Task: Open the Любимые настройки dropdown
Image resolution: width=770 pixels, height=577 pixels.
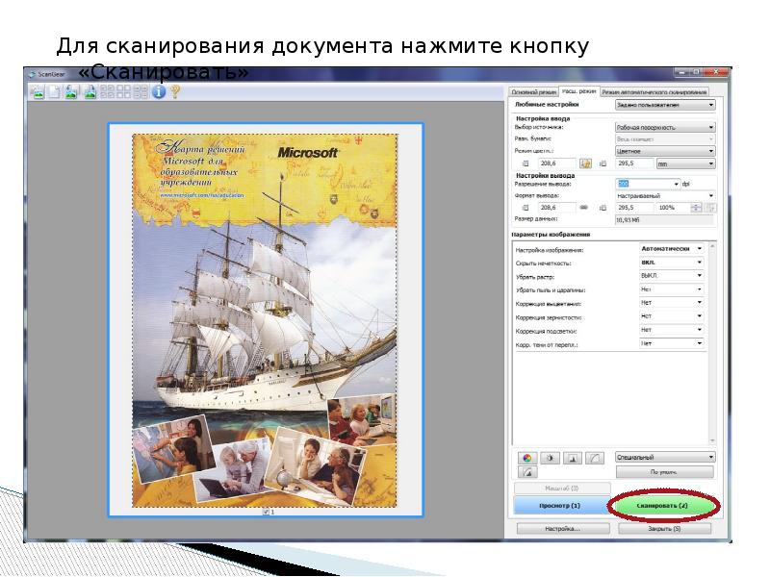Action: (x=665, y=105)
